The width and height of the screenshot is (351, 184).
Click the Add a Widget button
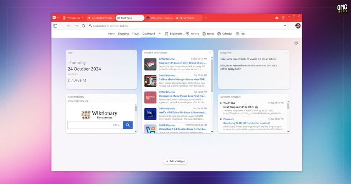pyautogui.click(x=175, y=161)
